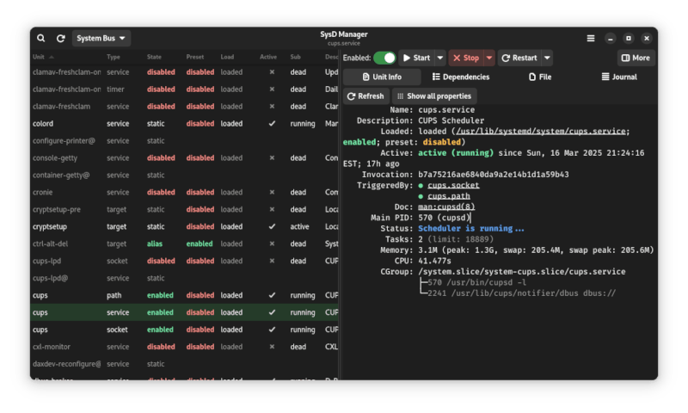
Task: Toggle the Enabled switch off
Action: (x=384, y=59)
